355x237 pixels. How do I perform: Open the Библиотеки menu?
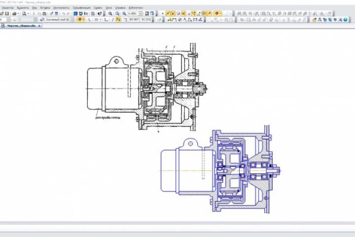coord(136,8)
